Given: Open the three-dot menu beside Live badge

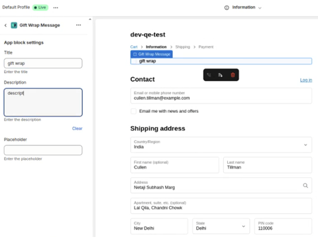Looking at the screenshot, I should 56,7.
